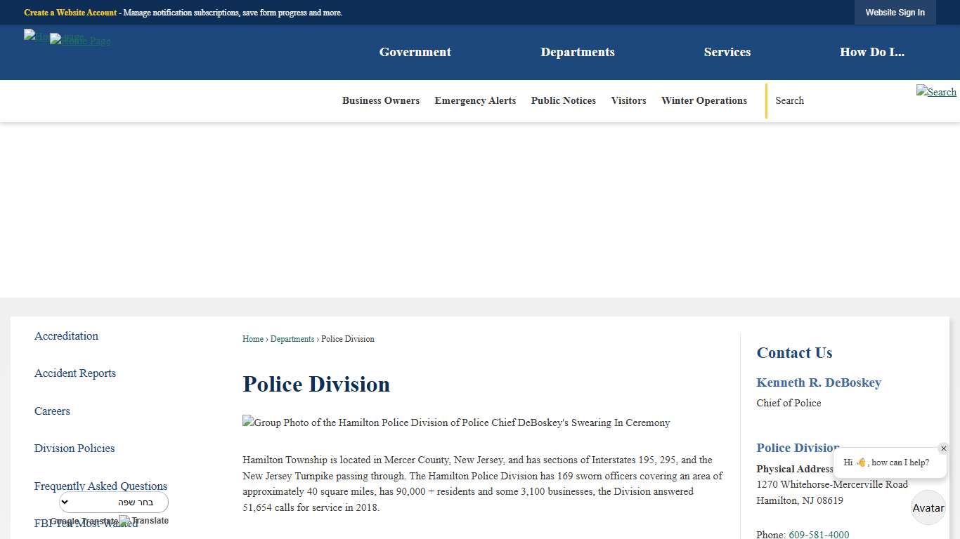Image resolution: width=960 pixels, height=539 pixels.
Task: Click the Google Translate icon
Action: point(124,521)
